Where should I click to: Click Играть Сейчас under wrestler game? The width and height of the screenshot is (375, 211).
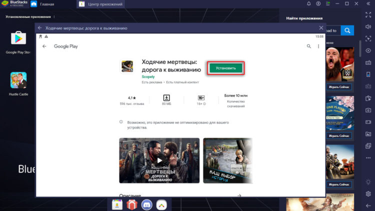(x=339, y=87)
